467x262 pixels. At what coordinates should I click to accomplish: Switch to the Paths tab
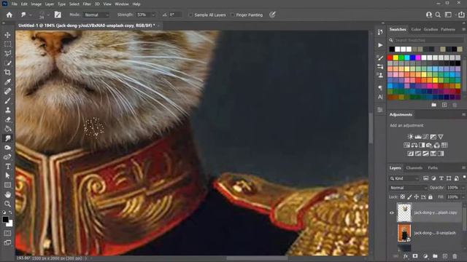pyautogui.click(x=433, y=168)
